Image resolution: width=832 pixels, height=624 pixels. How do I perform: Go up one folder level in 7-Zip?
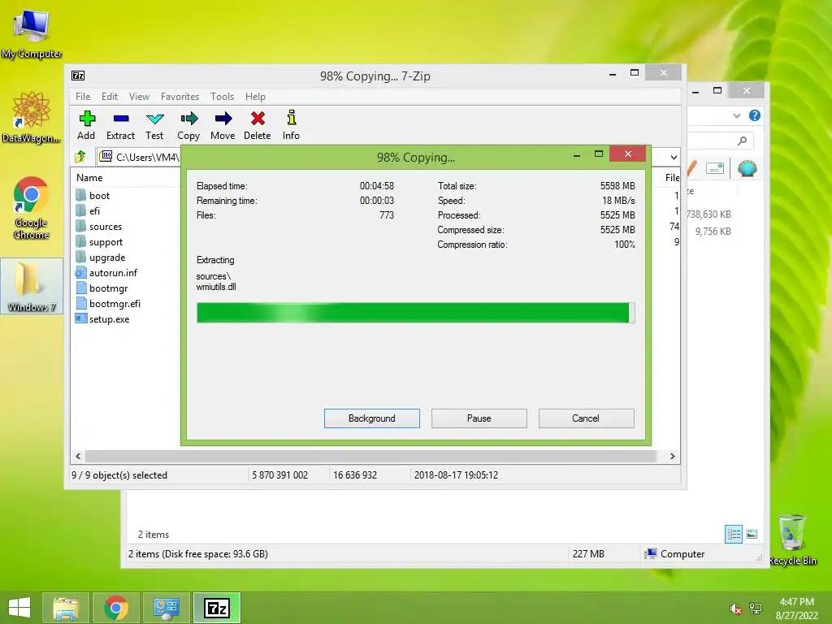(80, 157)
